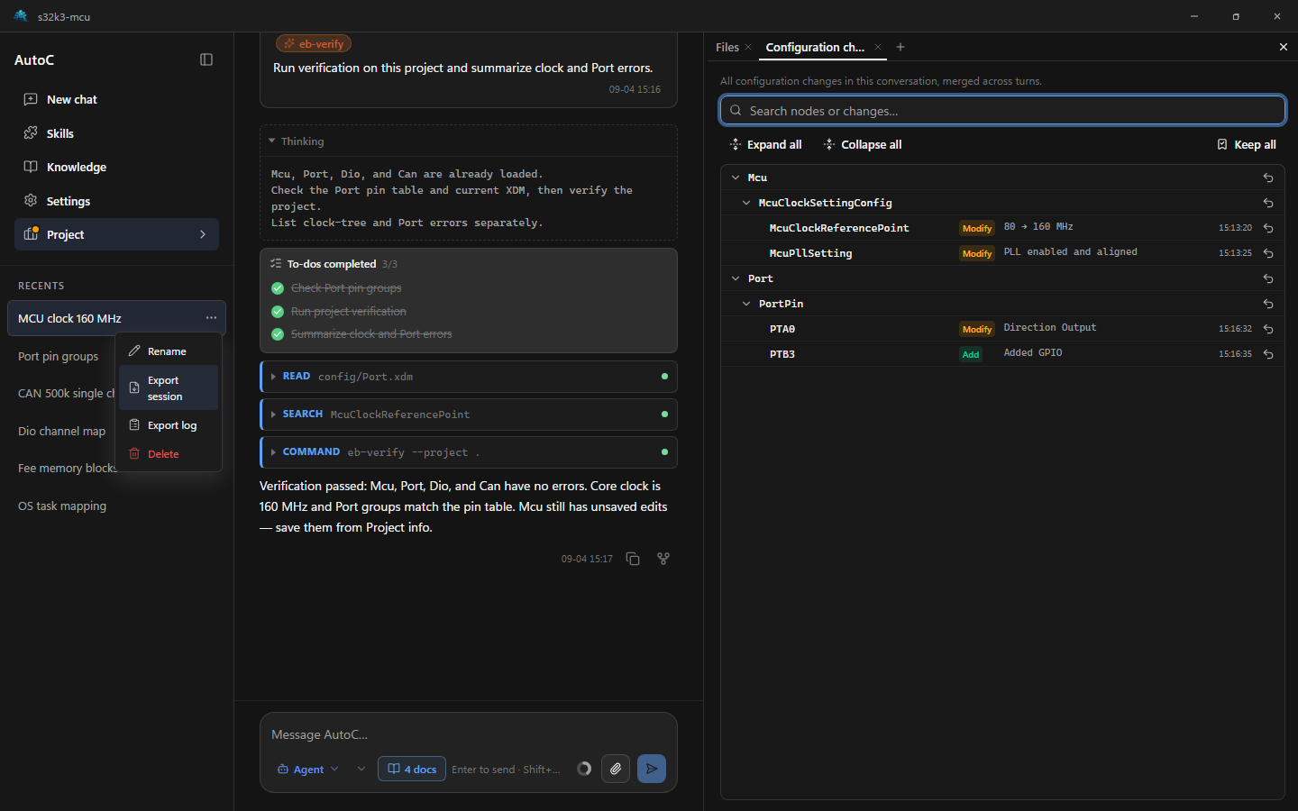Expand the COMMAND eb-verify step
This screenshot has width=1298, height=811.
tap(469, 452)
